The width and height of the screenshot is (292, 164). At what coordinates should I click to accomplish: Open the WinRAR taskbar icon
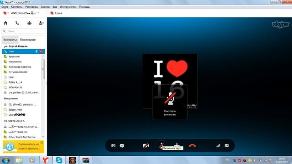pyautogui.click(x=85, y=160)
